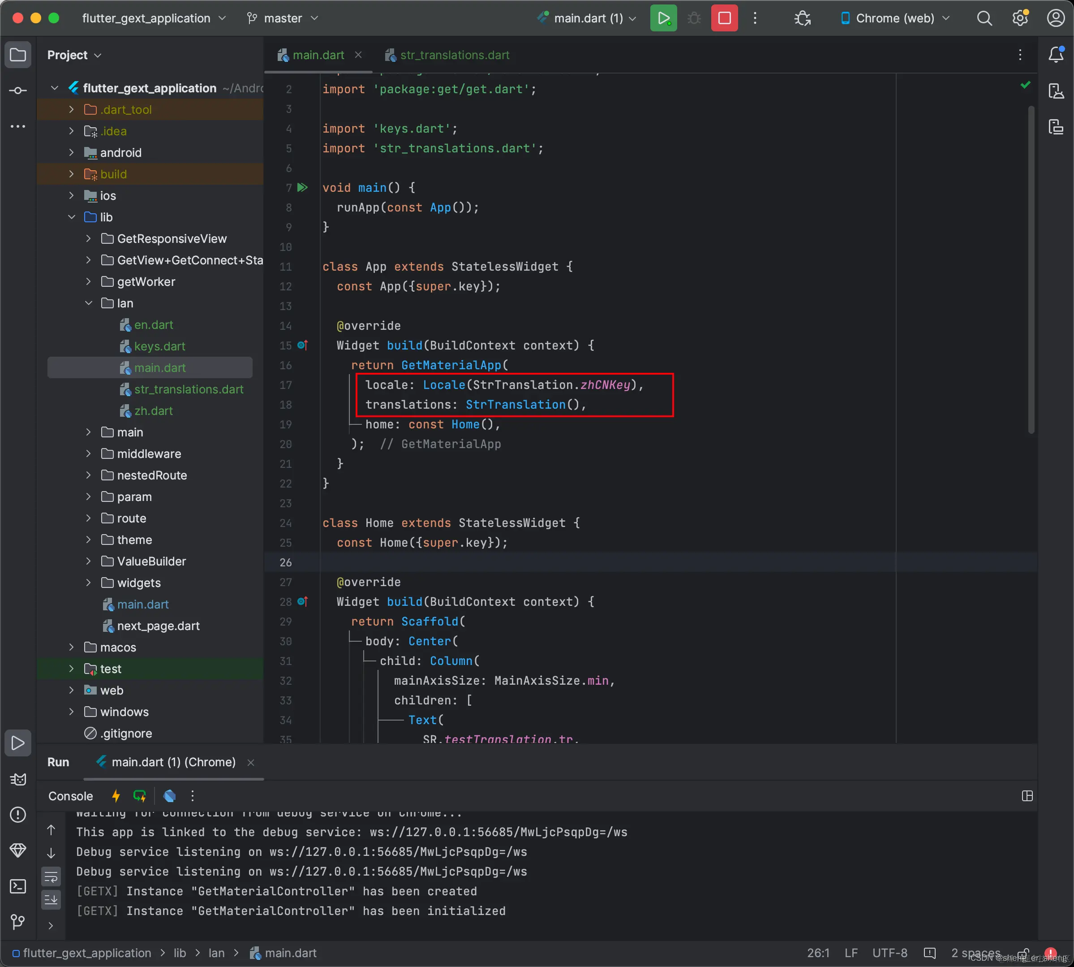Viewport: 1074px width, 967px height.
Task: Toggle the Project tool window folder icon
Action: click(17, 55)
